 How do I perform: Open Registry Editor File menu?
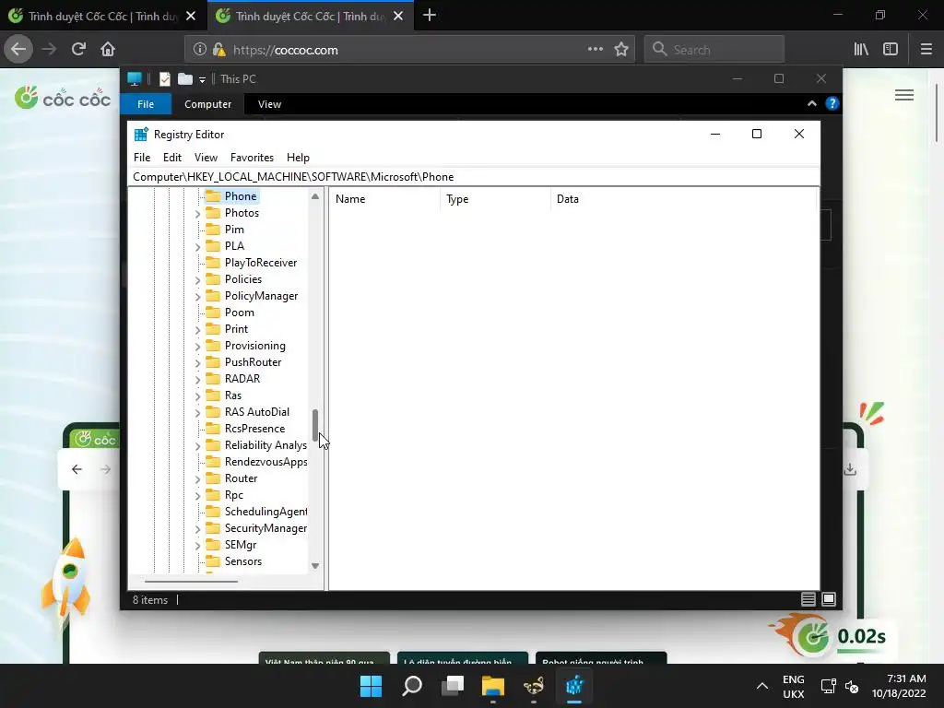[141, 157]
